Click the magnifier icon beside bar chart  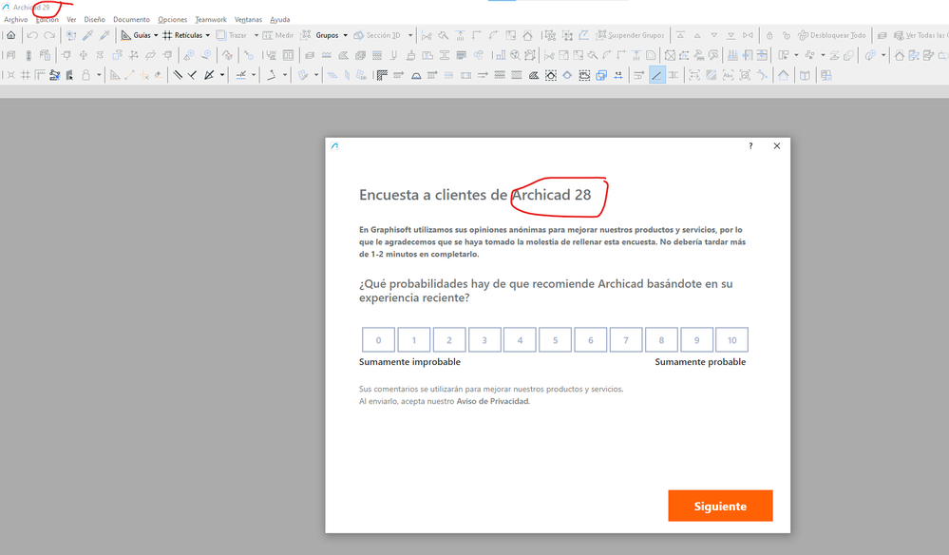[515, 55]
